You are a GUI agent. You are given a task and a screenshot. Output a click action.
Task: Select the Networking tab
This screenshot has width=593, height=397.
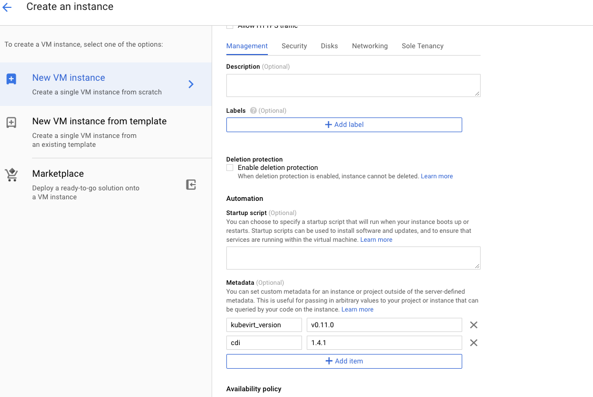pos(370,46)
